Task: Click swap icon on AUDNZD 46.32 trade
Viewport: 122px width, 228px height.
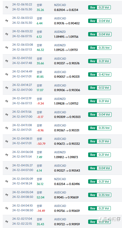Action: [7, 48]
